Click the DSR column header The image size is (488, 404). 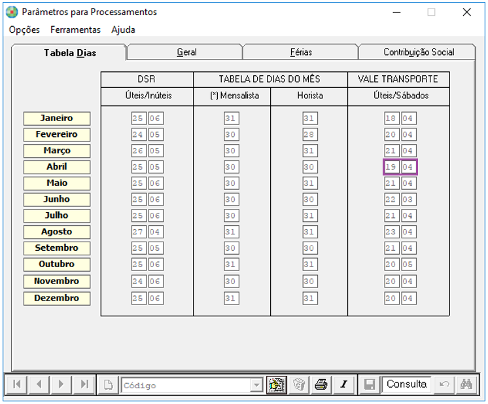coord(147,79)
